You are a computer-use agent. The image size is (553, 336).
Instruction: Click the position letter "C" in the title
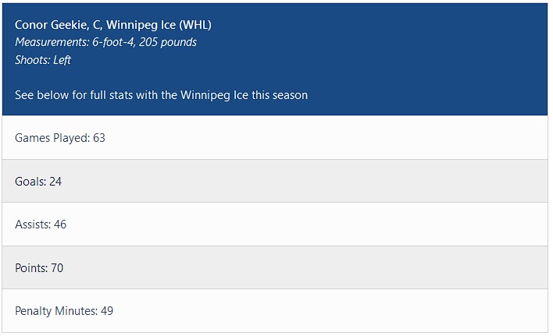[x=97, y=25]
